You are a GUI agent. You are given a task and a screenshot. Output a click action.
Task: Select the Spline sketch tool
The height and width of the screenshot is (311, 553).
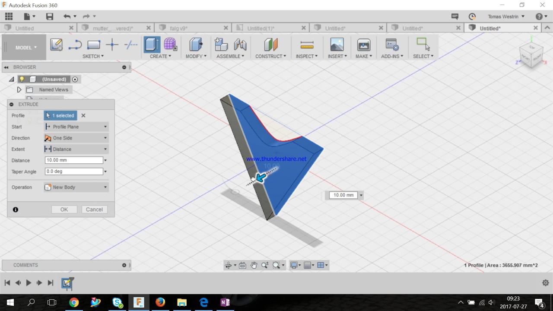point(75,44)
